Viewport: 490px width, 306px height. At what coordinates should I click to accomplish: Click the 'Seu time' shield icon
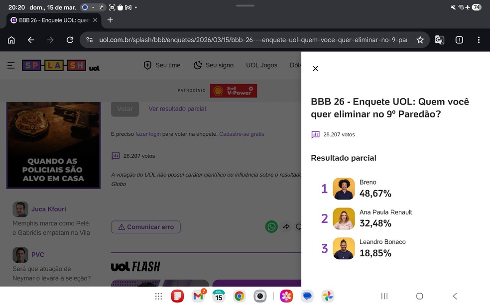147,65
